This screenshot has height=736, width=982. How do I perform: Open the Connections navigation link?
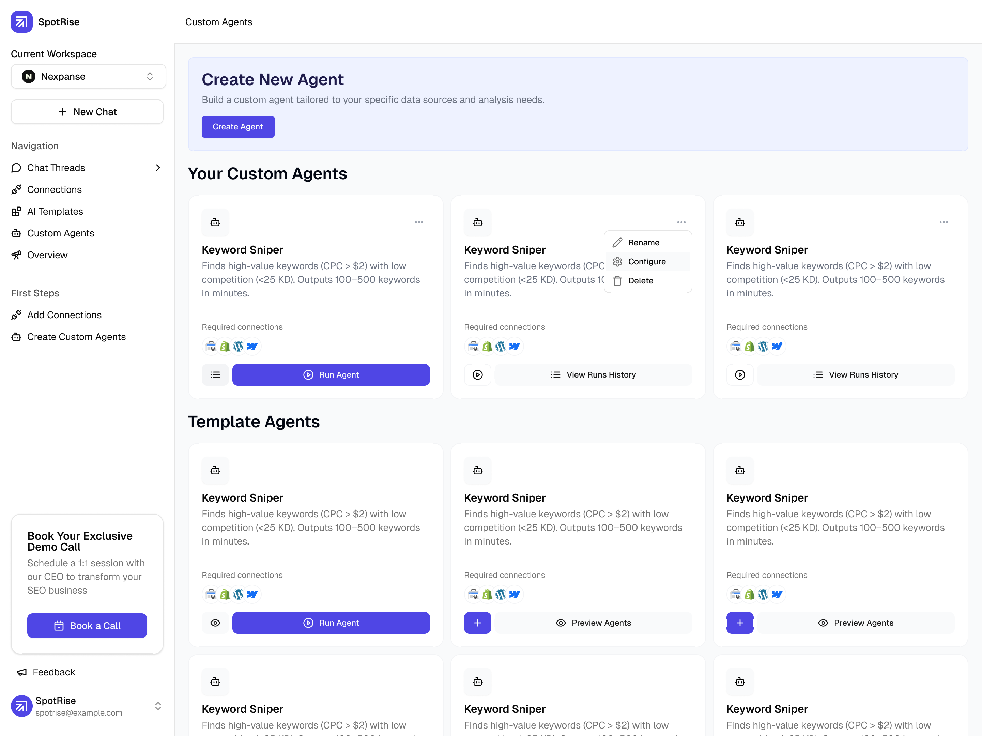(54, 189)
